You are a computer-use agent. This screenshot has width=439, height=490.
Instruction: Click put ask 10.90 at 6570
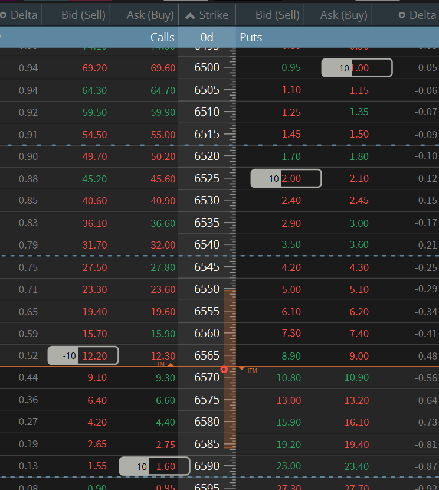click(356, 377)
